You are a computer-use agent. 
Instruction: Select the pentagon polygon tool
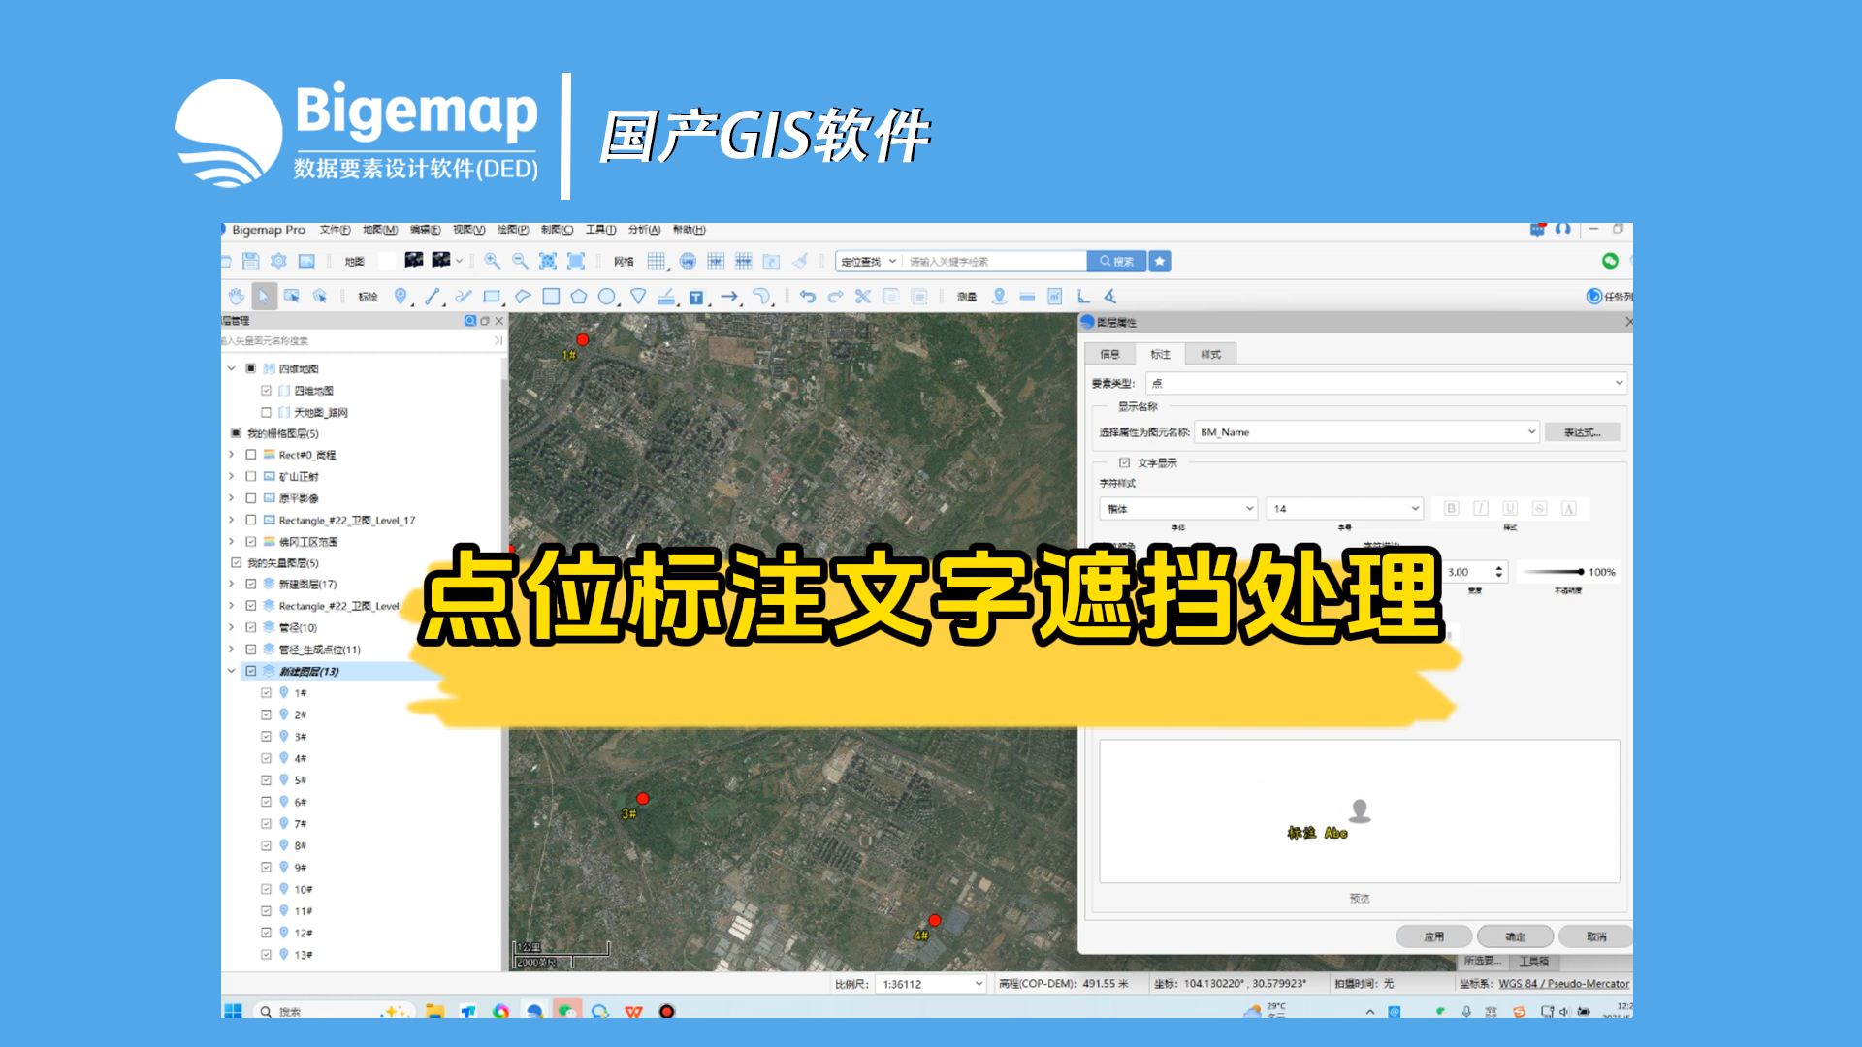[579, 297]
